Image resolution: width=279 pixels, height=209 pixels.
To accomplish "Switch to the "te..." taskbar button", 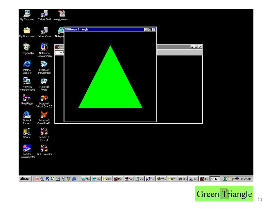I will click(183, 179).
